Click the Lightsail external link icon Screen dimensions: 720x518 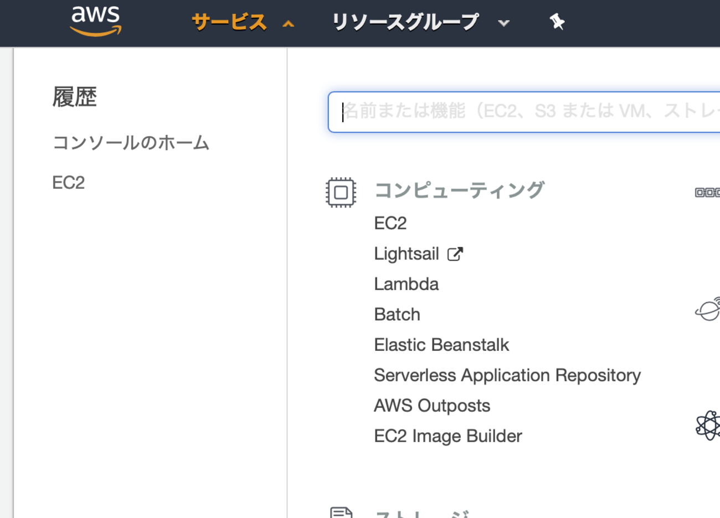click(455, 254)
